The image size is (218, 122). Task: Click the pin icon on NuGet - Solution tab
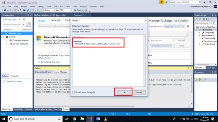coord(51,15)
